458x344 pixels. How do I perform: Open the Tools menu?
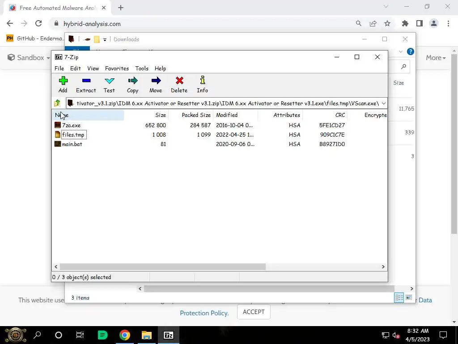point(142,68)
